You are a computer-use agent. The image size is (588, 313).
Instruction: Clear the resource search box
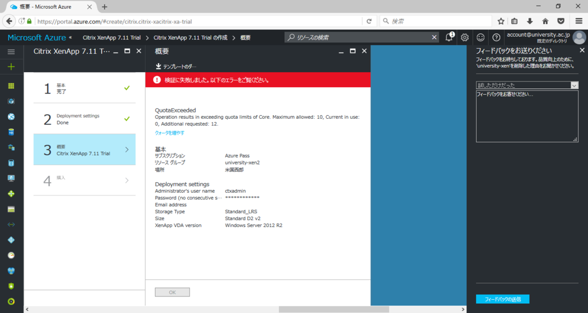pos(434,37)
